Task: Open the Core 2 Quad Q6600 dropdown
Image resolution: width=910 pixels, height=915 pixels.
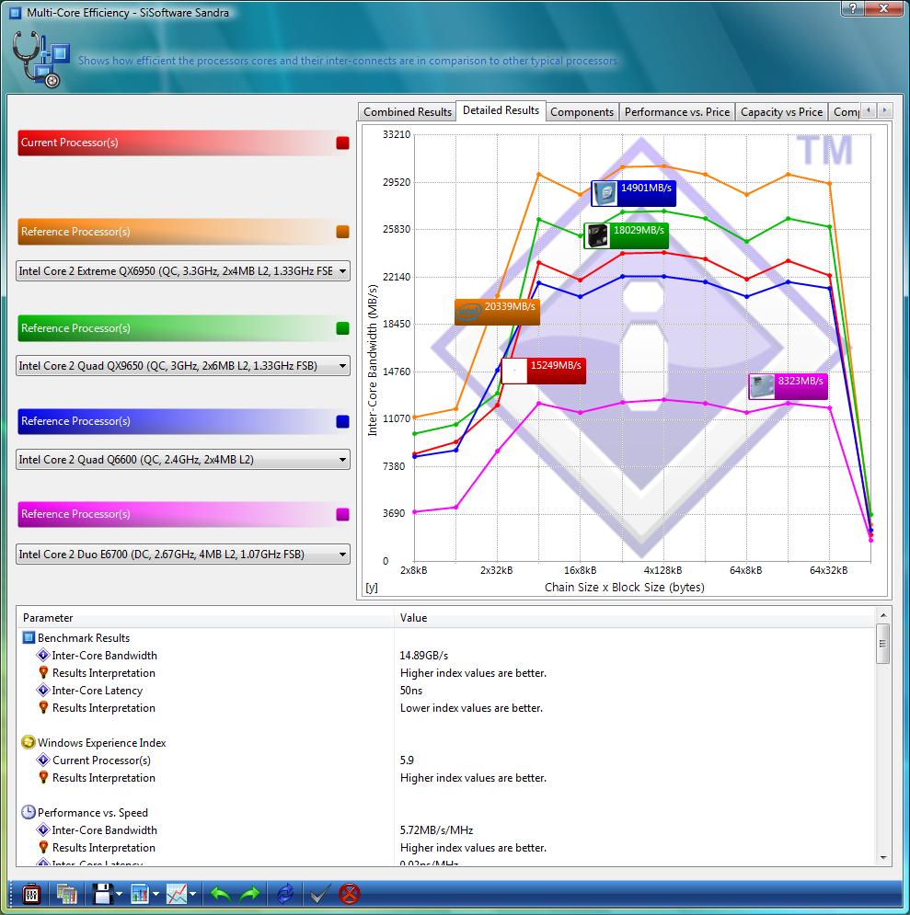Action: pyautogui.click(x=183, y=459)
